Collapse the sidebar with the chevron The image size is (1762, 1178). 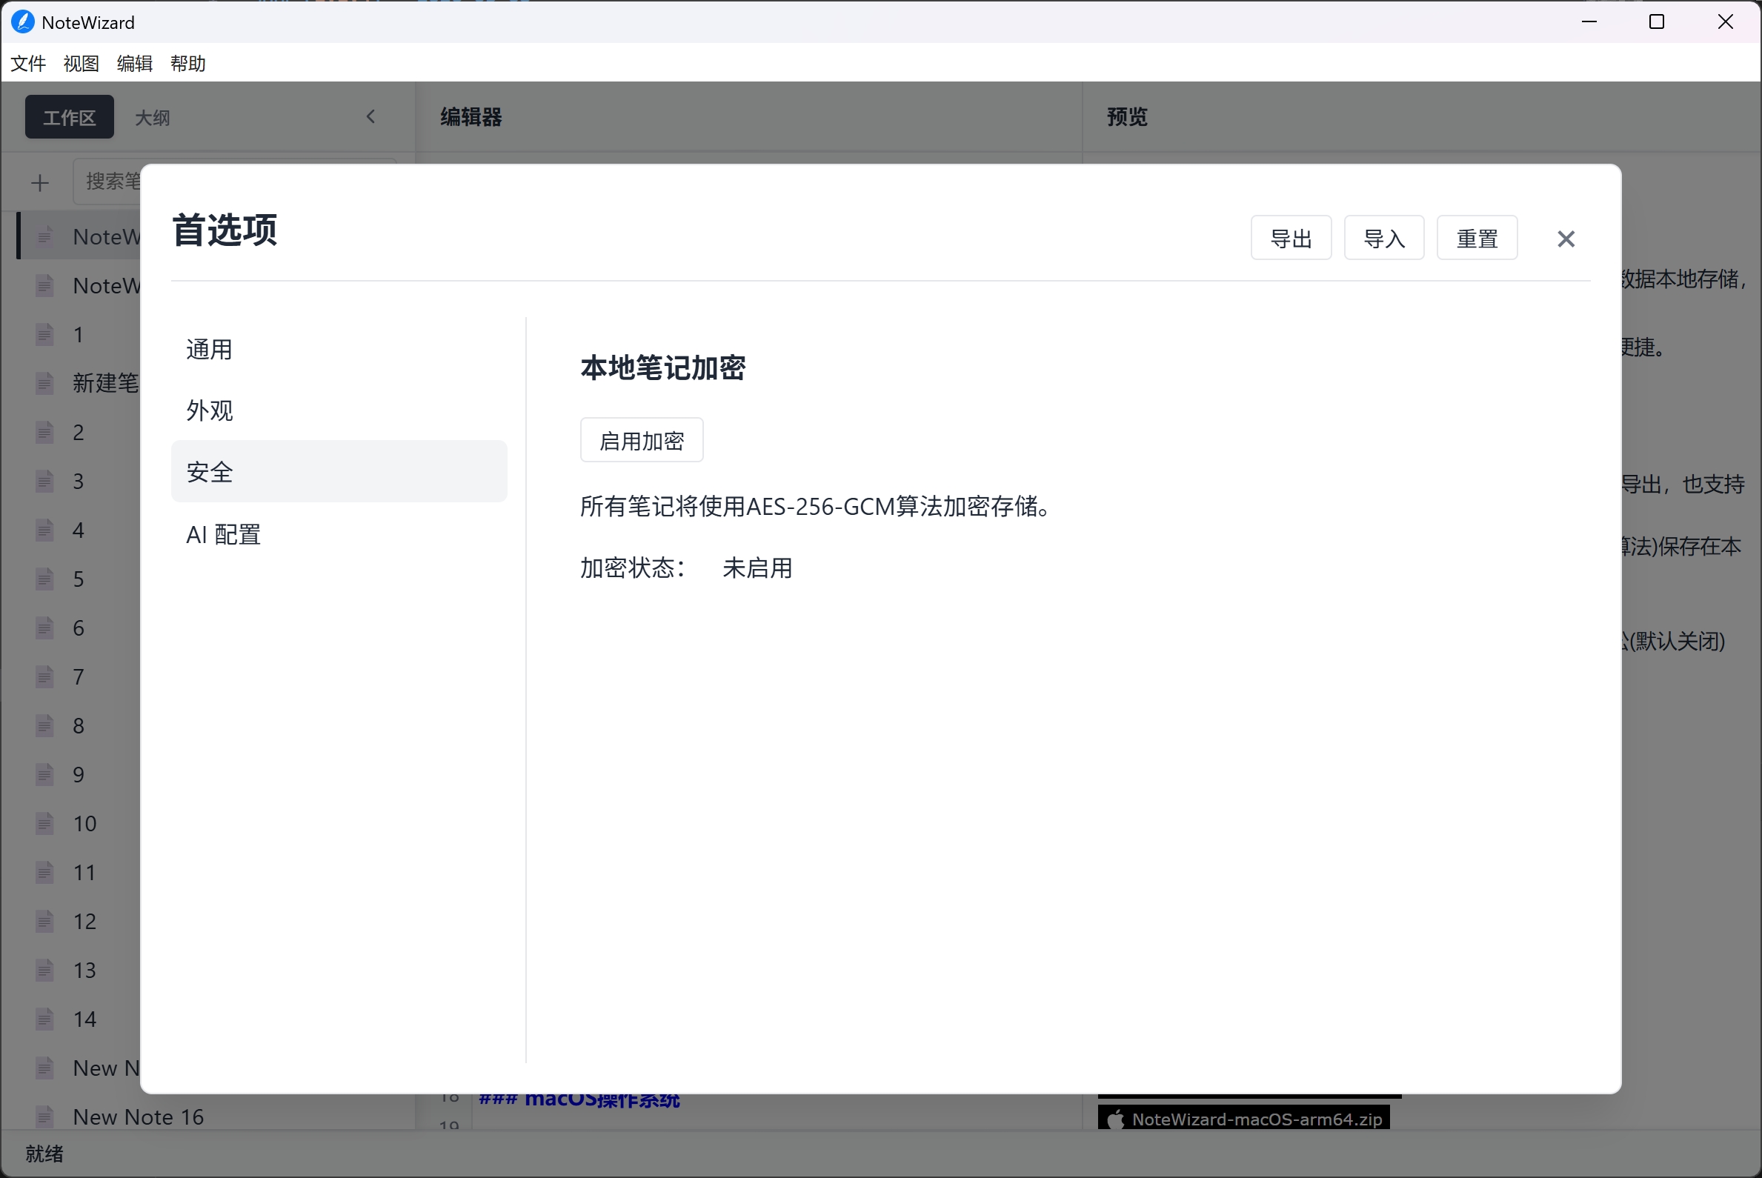click(370, 116)
